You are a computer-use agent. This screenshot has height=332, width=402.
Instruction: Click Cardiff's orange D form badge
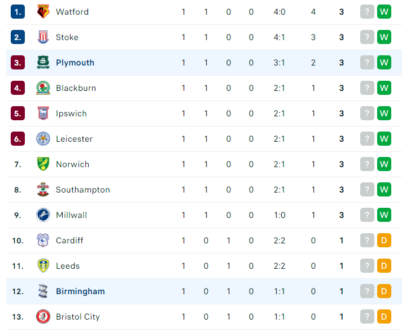(384, 241)
